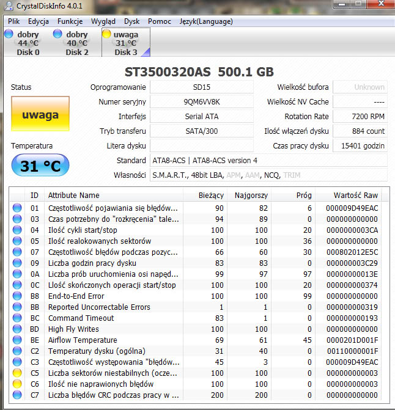Open the Język(Language) menu
Screen dimensions: 395x410
click(x=206, y=21)
